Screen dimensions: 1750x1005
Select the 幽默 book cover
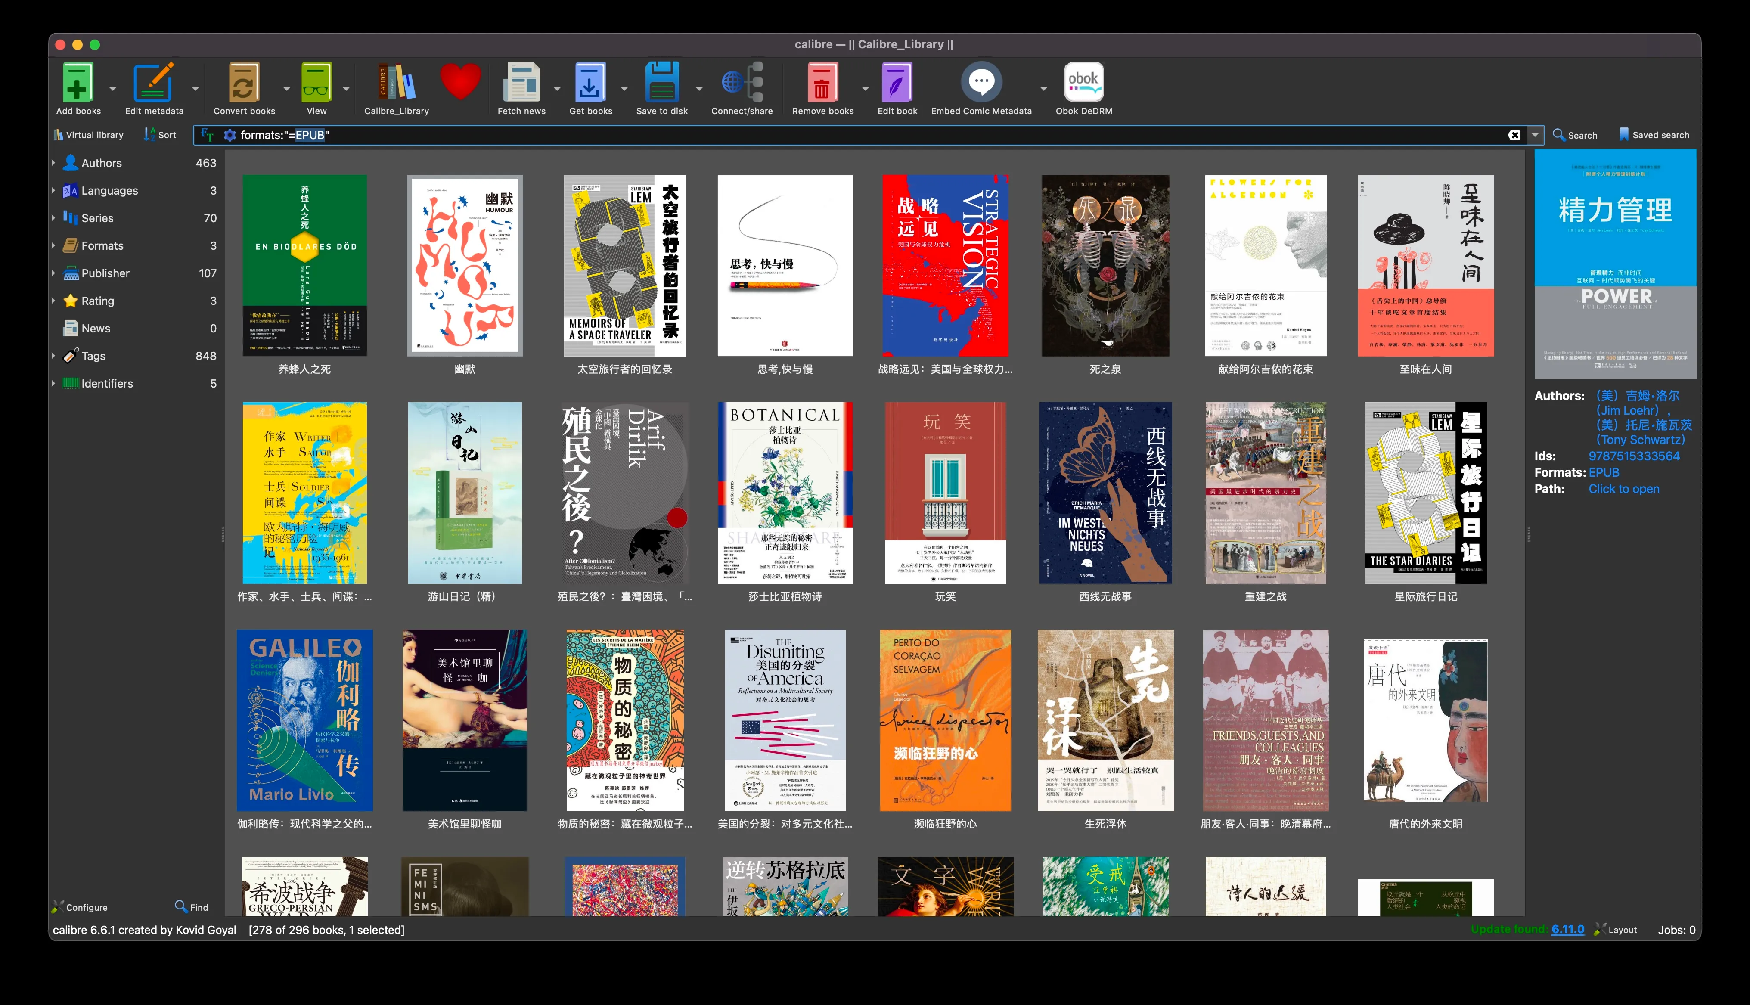pyautogui.click(x=464, y=266)
